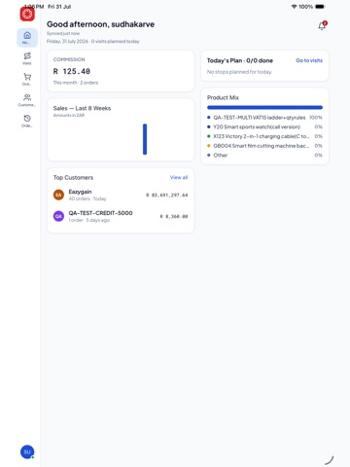Open the QA-TEST-CREDIT-5000 customer row
The height and width of the screenshot is (467, 350).
point(121,216)
